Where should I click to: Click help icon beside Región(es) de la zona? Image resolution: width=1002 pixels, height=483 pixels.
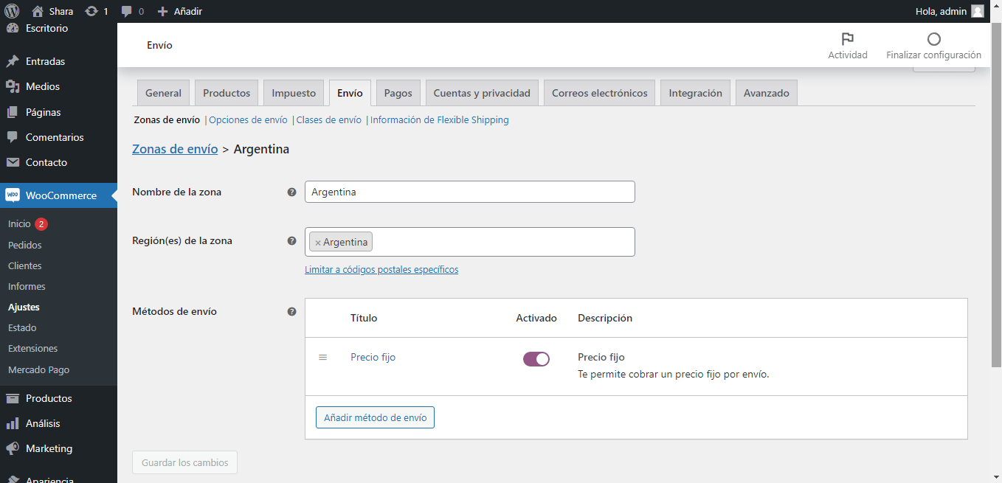pyautogui.click(x=291, y=240)
